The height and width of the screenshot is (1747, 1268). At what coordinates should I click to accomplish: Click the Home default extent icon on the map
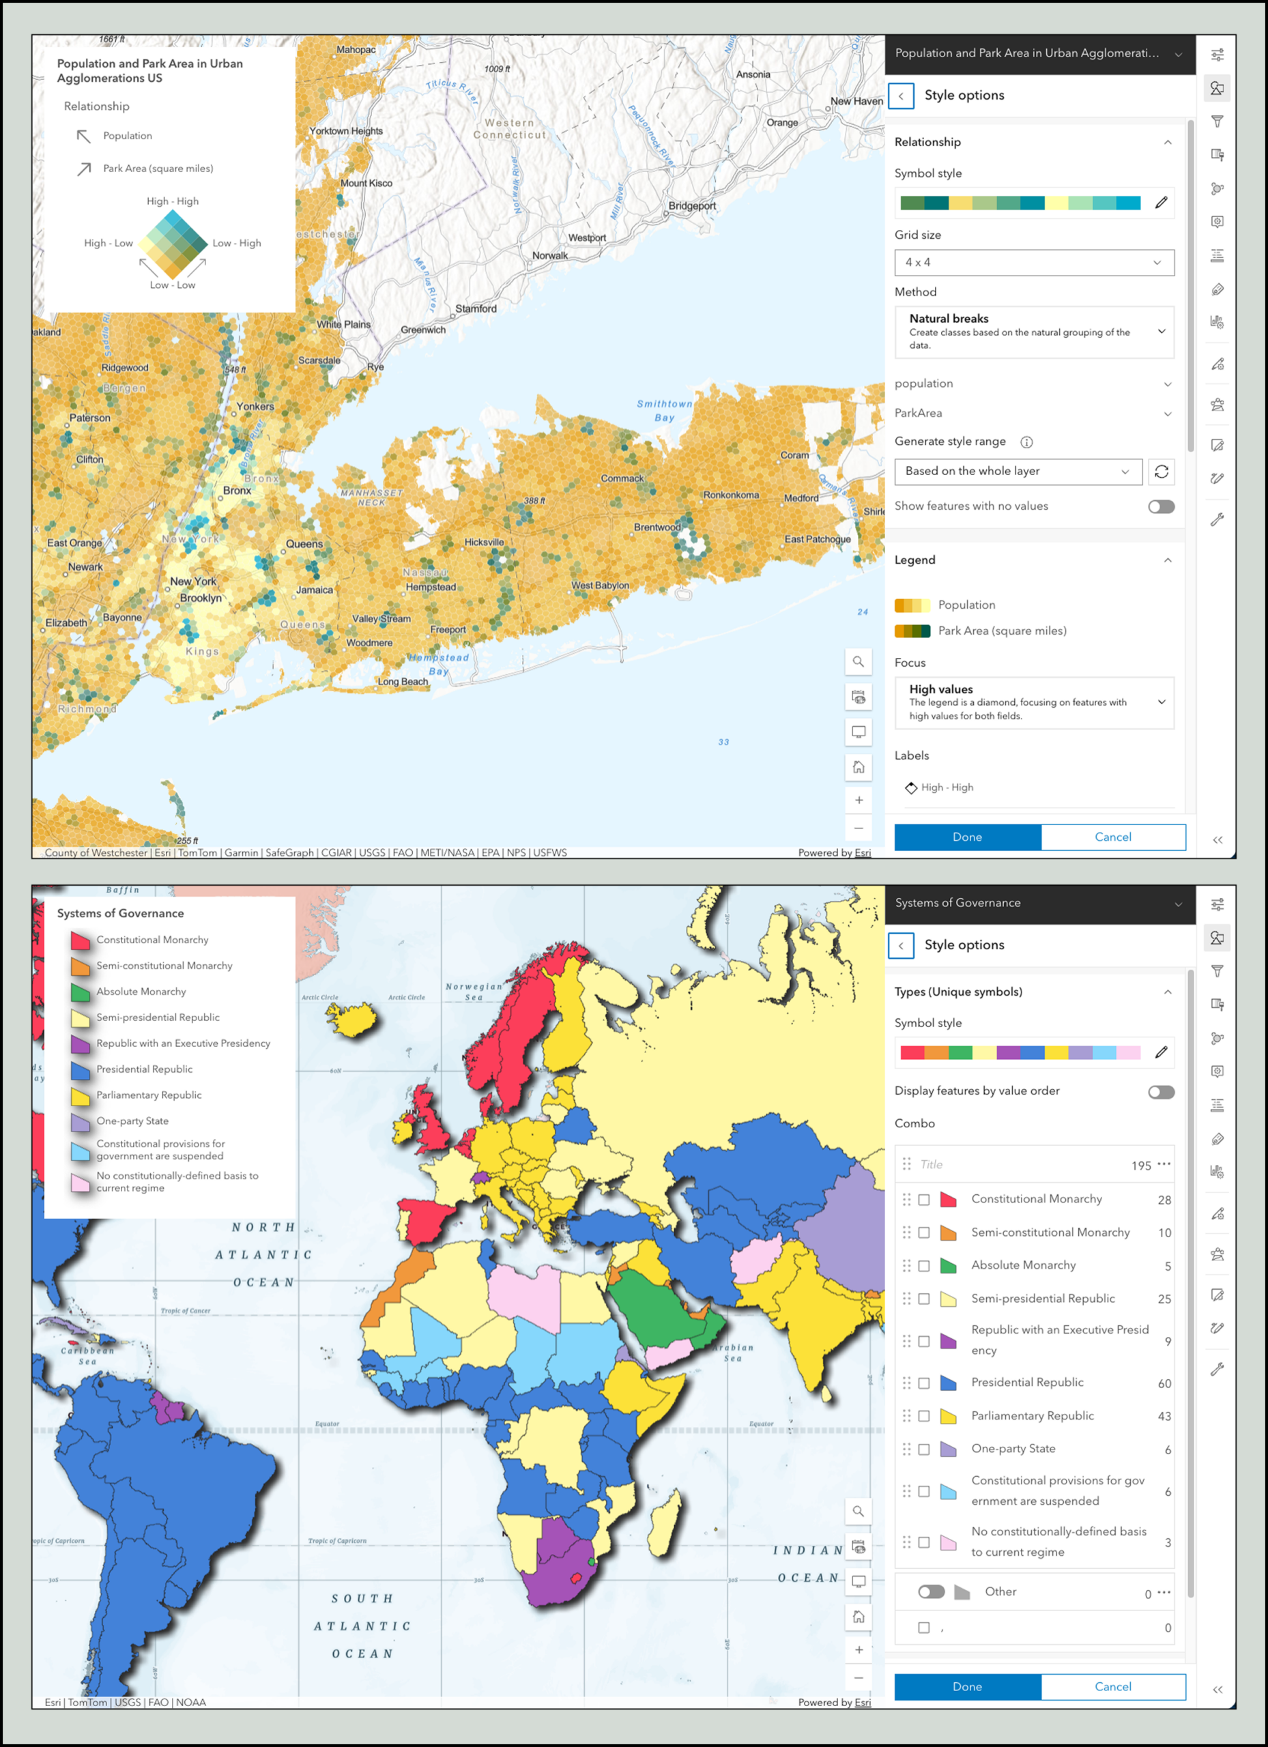pyautogui.click(x=858, y=766)
